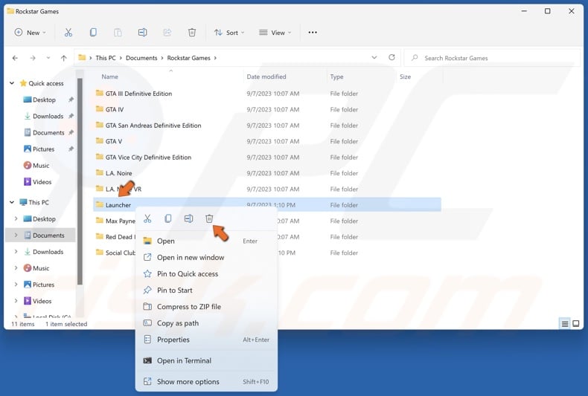The width and height of the screenshot is (588, 396).
Task: Click the Cut icon in the top toolbar
Action: (68, 33)
